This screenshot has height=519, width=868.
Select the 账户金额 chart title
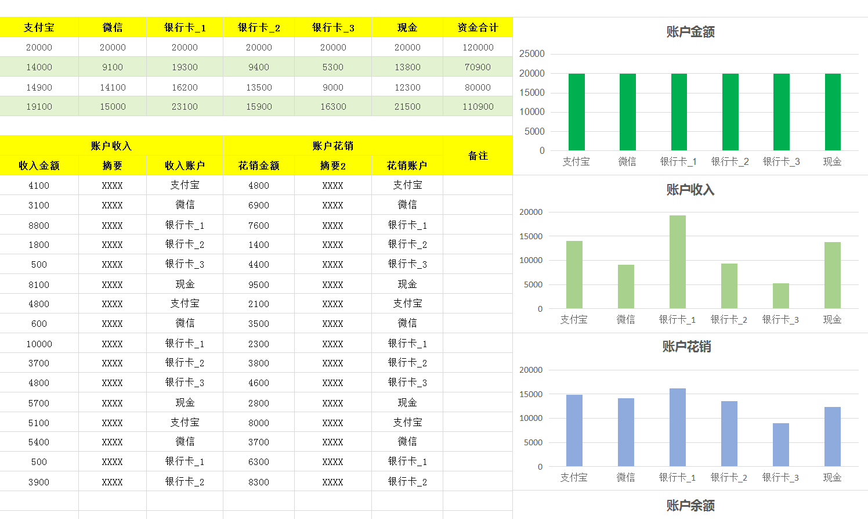[x=690, y=32]
